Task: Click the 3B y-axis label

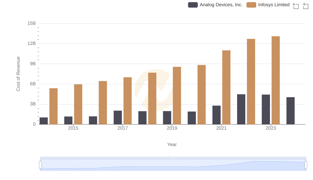Action: tap(33, 104)
